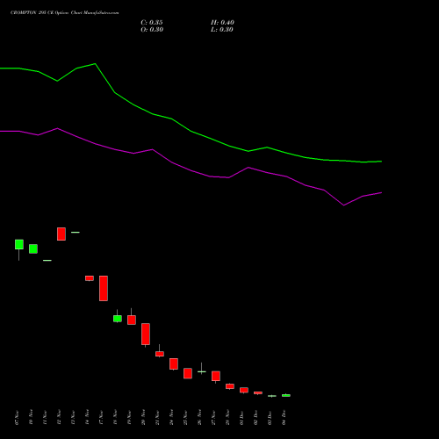Click the 12 Nov date axis label

[59, 418]
